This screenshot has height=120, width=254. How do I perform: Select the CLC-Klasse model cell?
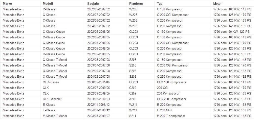click(51, 82)
